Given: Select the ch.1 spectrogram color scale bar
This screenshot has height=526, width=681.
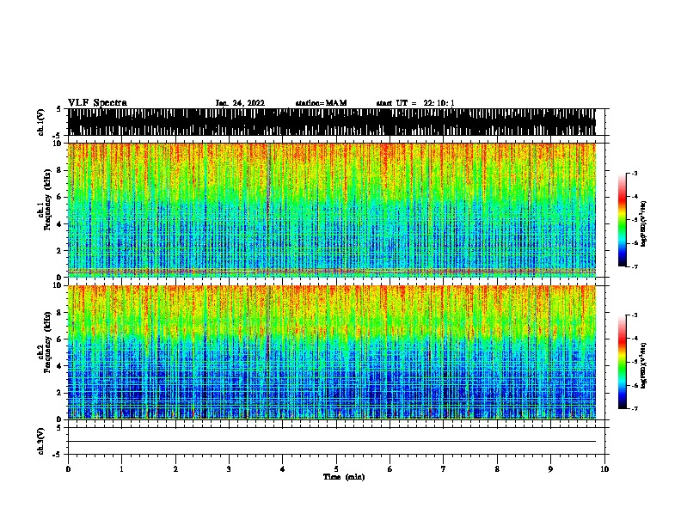Looking at the screenshot, I should 623,220.
